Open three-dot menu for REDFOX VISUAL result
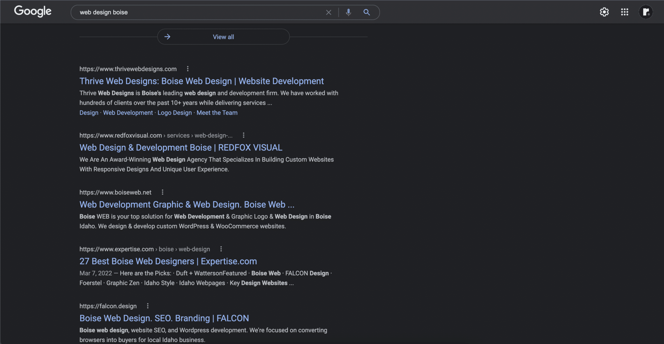Image resolution: width=664 pixels, height=344 pixels. (x=243, y=135)
